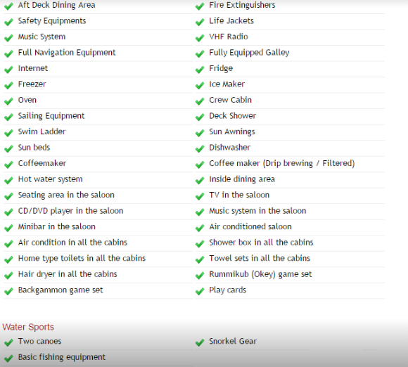The image size is (408, 367).
Task: Select the Full Navigation Equipment item text
Action: pyautogui.click(x=67, y=53)
